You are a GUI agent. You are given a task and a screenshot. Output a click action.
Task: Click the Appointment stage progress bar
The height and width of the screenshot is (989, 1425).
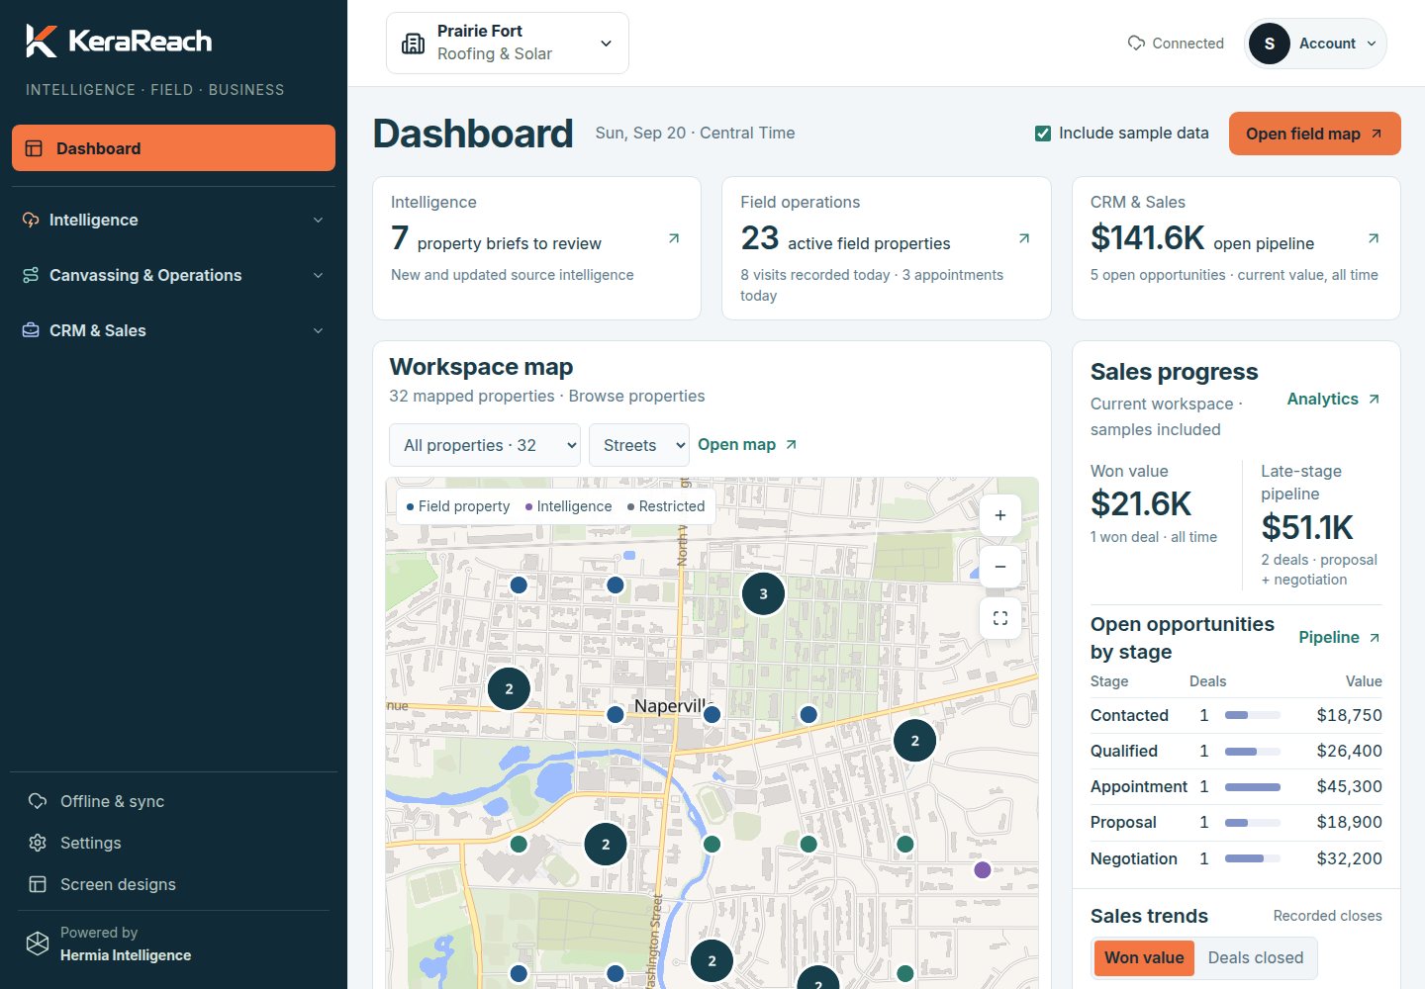[x=1253, y=787]
